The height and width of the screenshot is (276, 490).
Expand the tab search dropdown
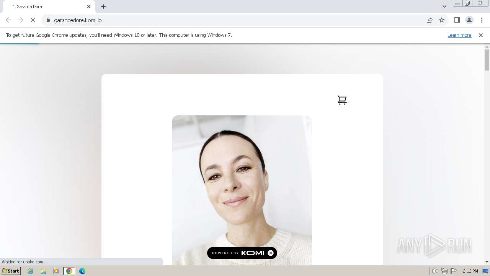[444, 7]
